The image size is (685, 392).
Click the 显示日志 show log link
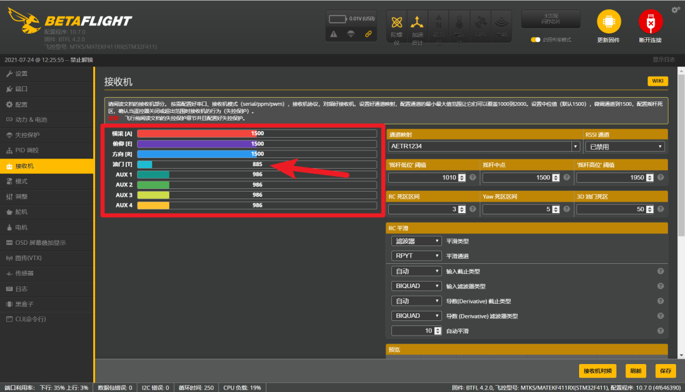(x=663, y=60)
